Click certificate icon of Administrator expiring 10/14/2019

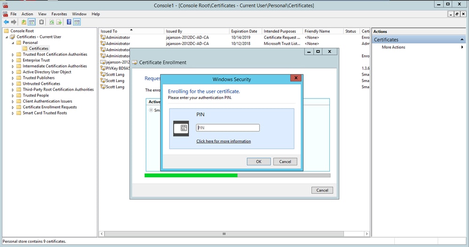click(103, 37)
